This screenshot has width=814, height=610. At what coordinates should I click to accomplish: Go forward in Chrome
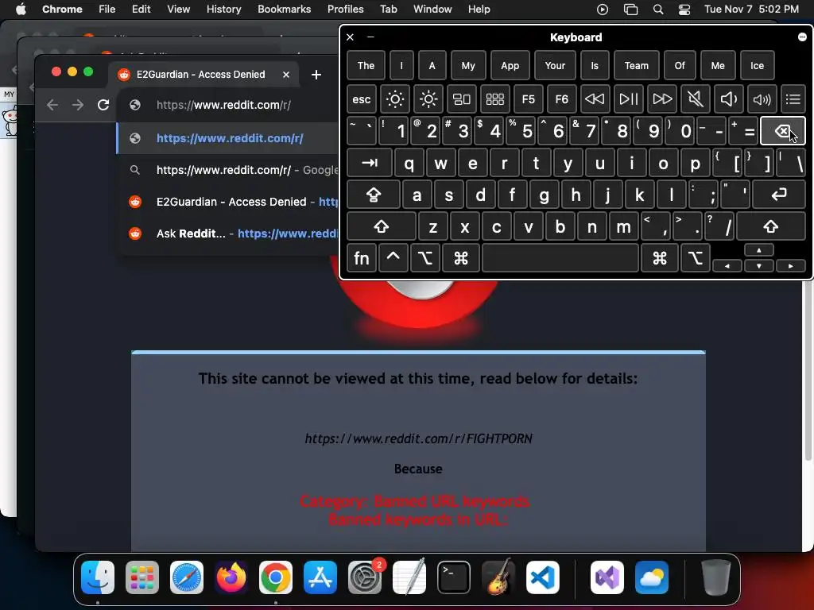(78, 105)
